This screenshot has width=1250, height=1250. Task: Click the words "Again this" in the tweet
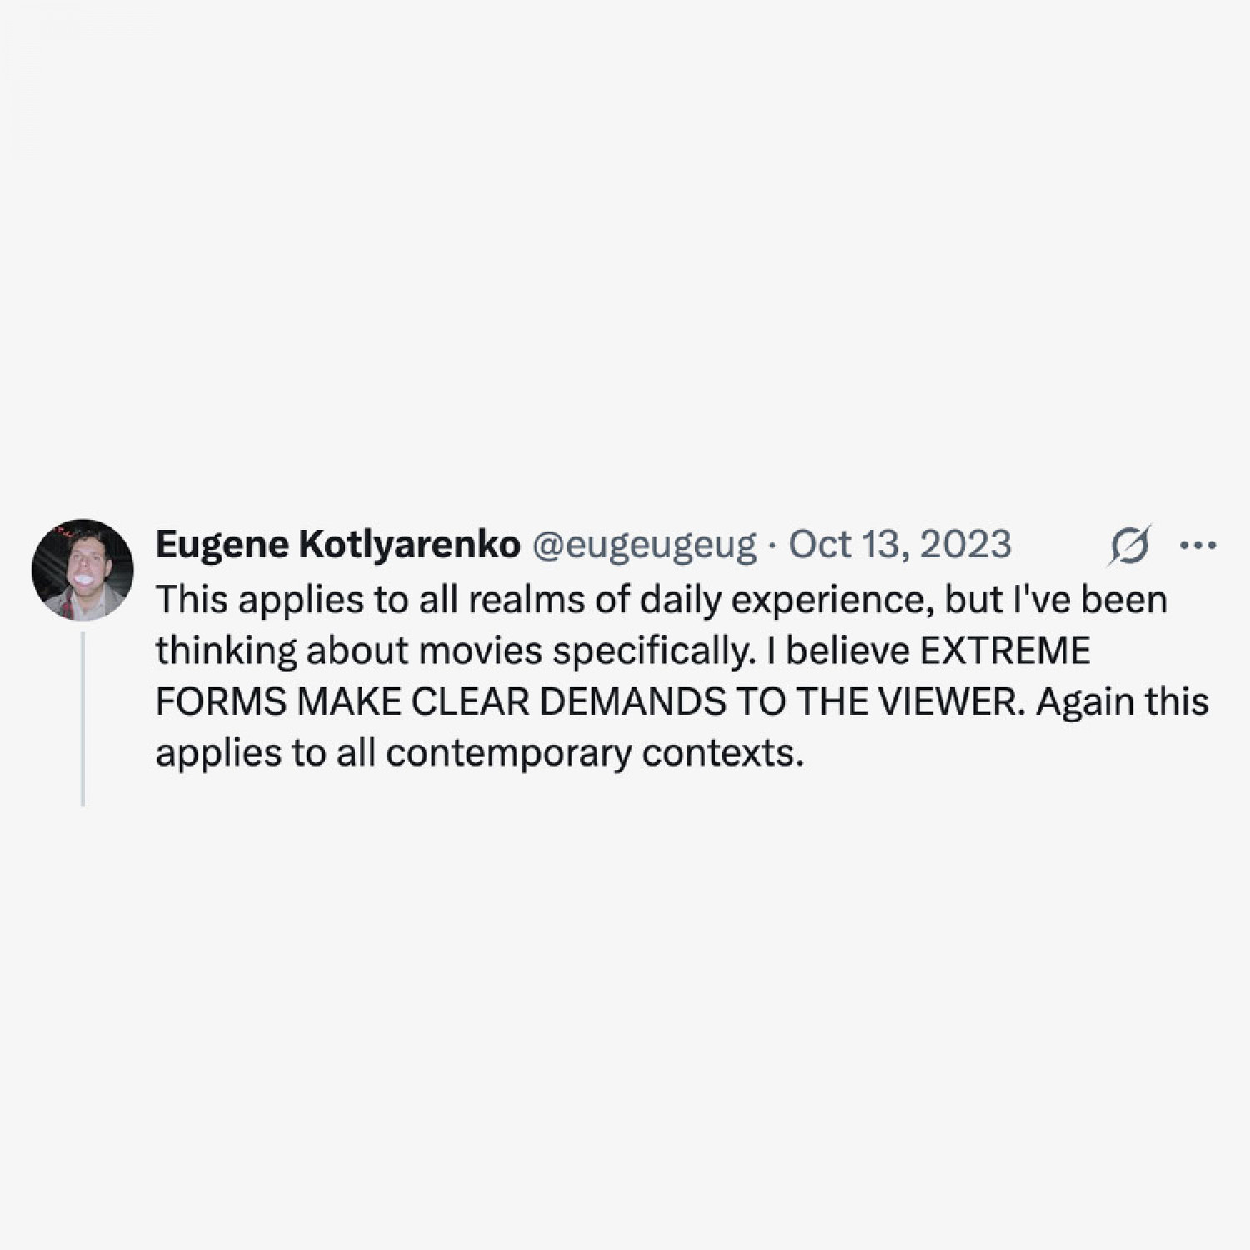1122,702
